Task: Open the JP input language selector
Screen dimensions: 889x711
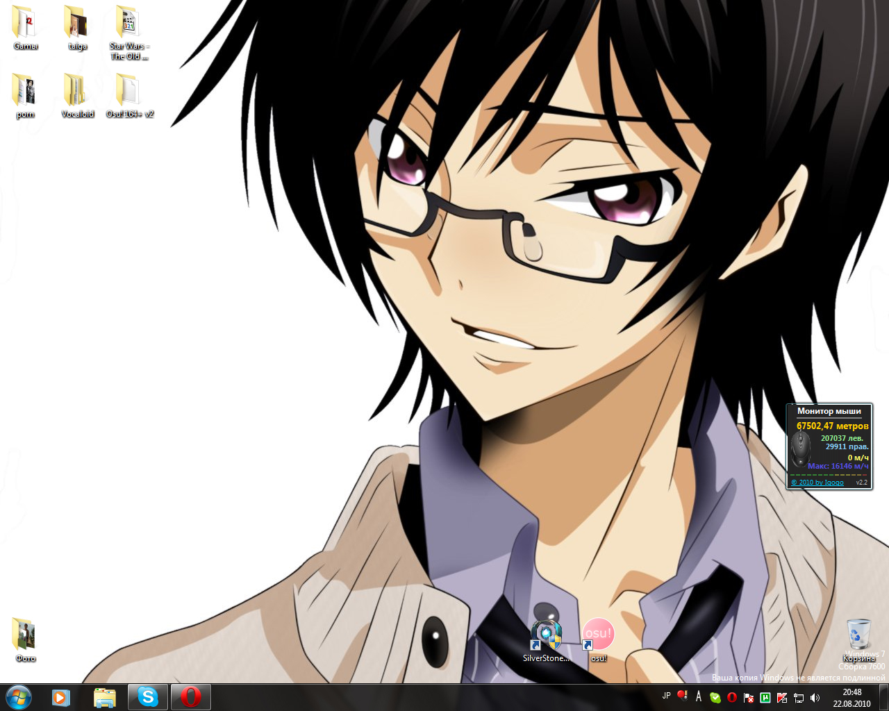Action: 667,696
